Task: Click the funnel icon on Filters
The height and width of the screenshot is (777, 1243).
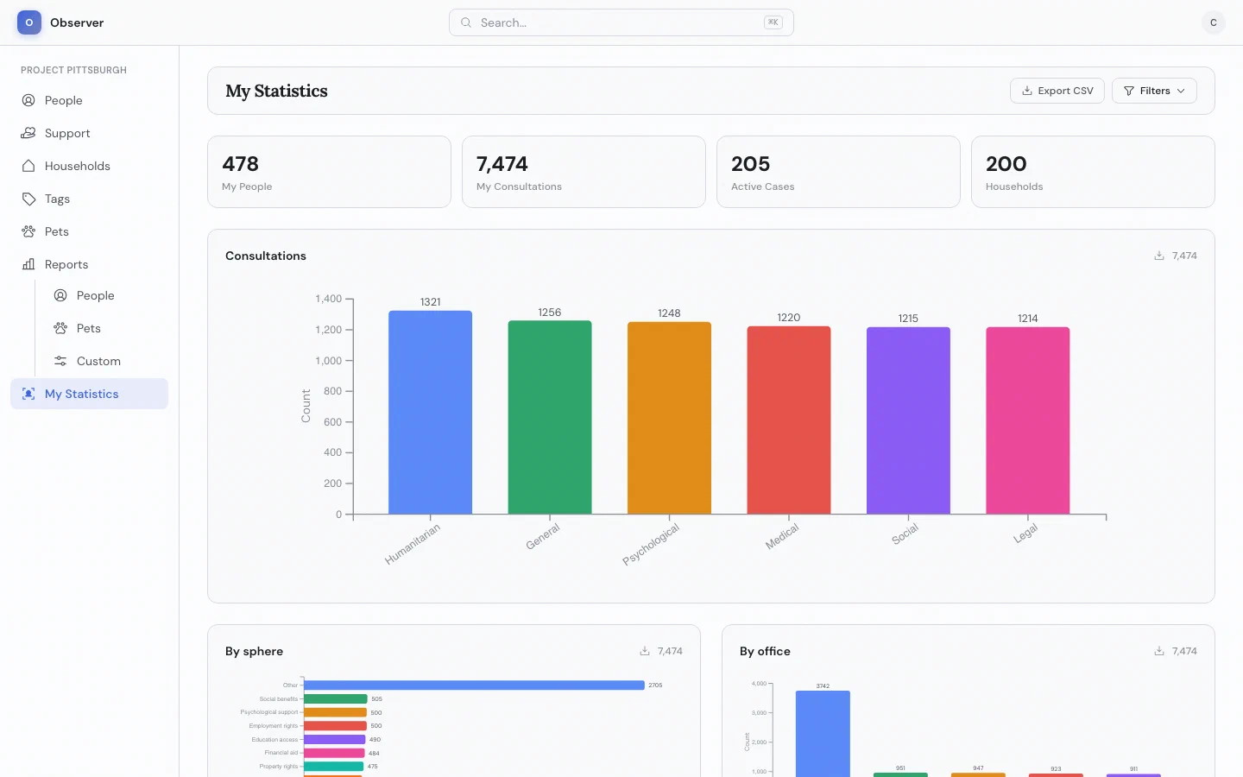Action: click(1129, 91)
